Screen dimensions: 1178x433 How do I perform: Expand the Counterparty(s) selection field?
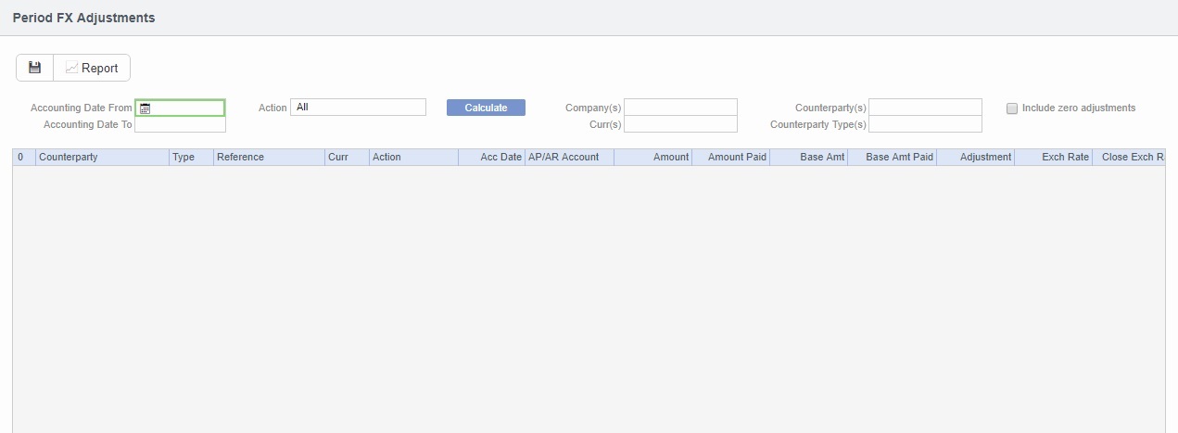click(x=925, y=108)
